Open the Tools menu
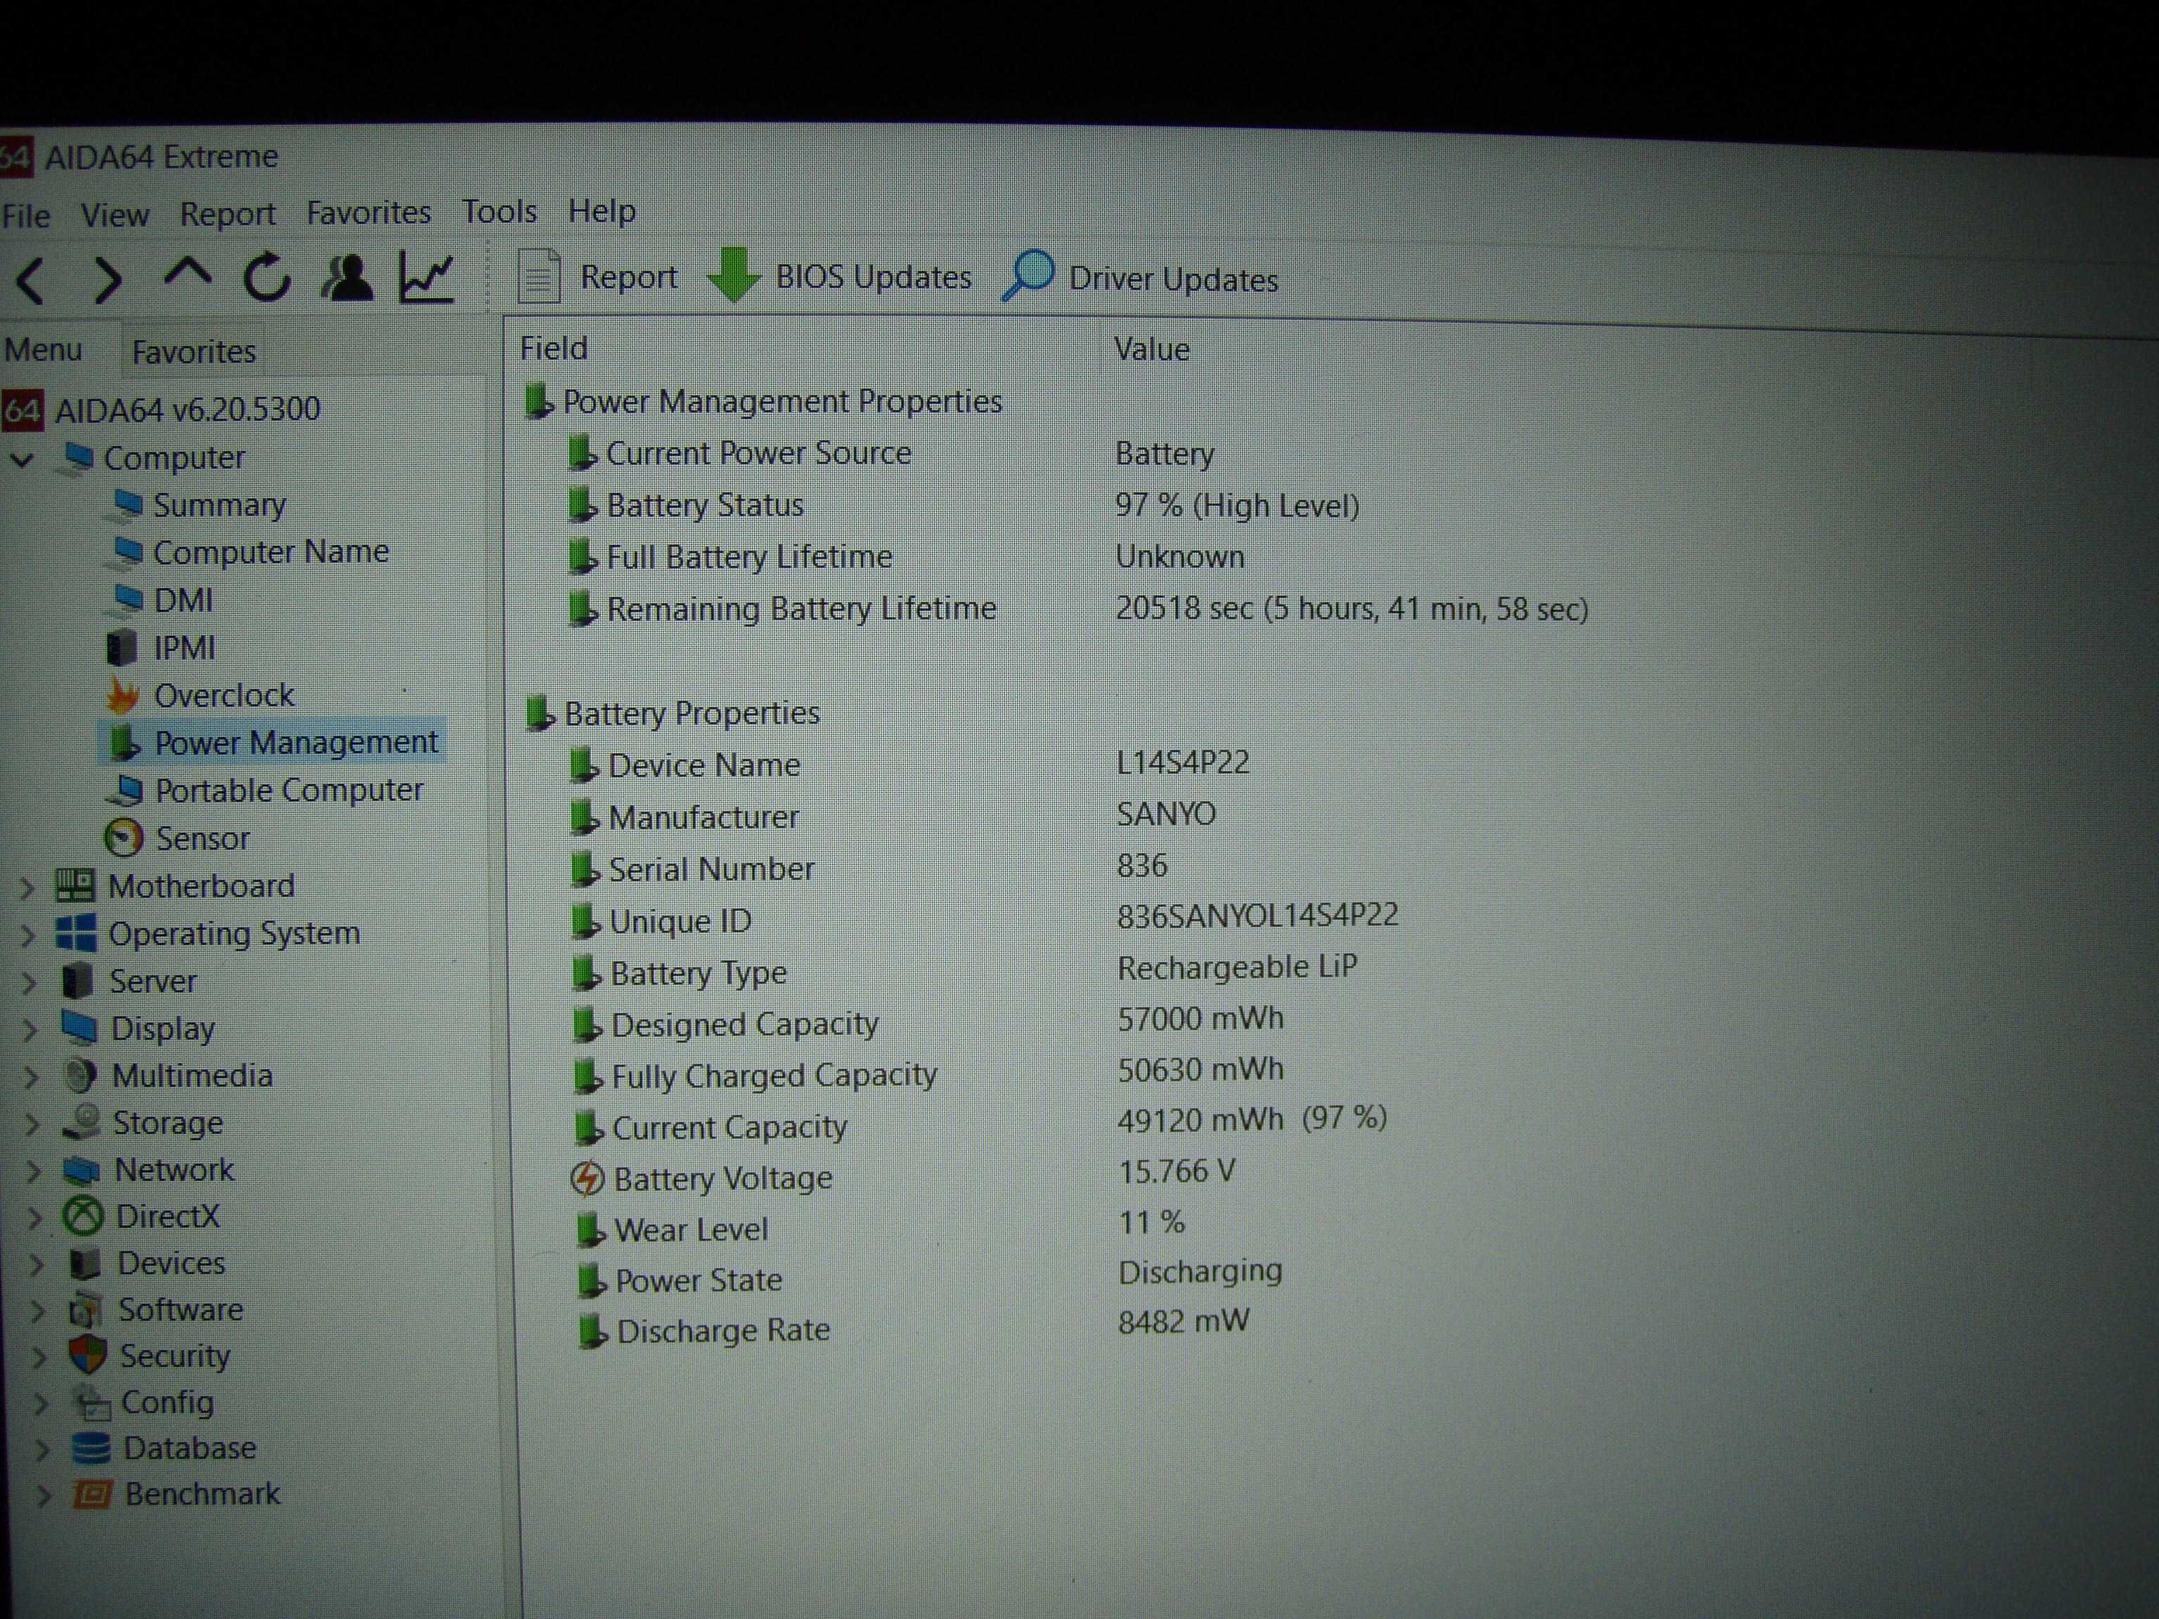Screen dimensions: 2159x1619 (x=499, y=211)
